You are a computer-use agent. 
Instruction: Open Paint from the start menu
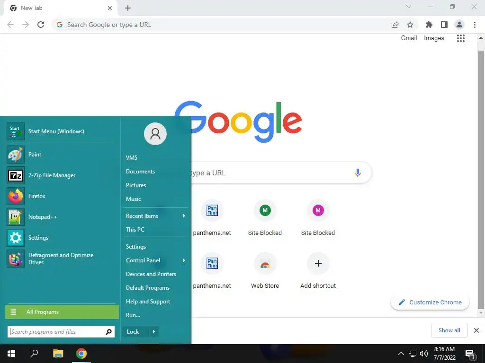tap(61, 155)
